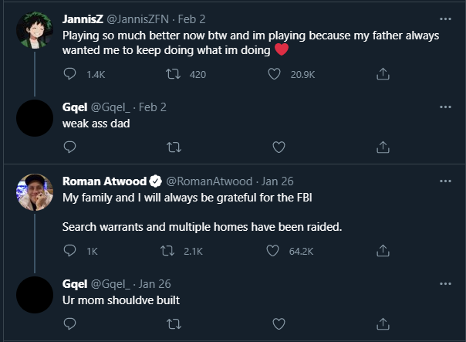This screenshot has width=466, height=342.
Task: Open more options on Roman Atwood's tweet
Action: coord(445,181)
